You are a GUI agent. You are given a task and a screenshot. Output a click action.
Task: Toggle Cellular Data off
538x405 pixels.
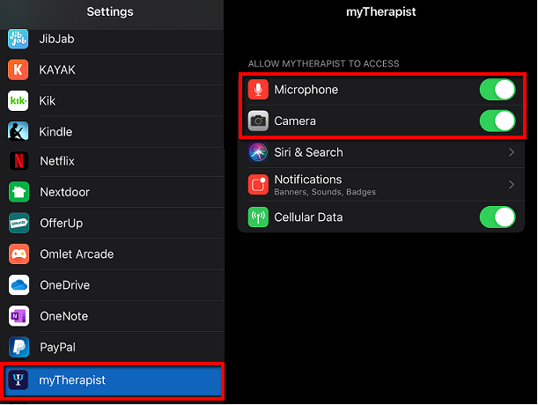[497, 217]
